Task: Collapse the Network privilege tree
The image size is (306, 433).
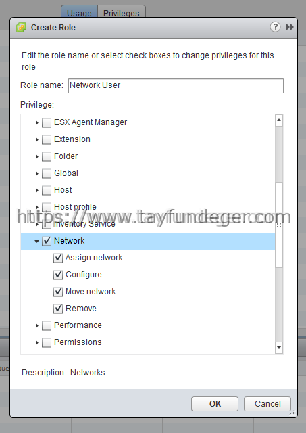Action: click(x=36, y=241)
